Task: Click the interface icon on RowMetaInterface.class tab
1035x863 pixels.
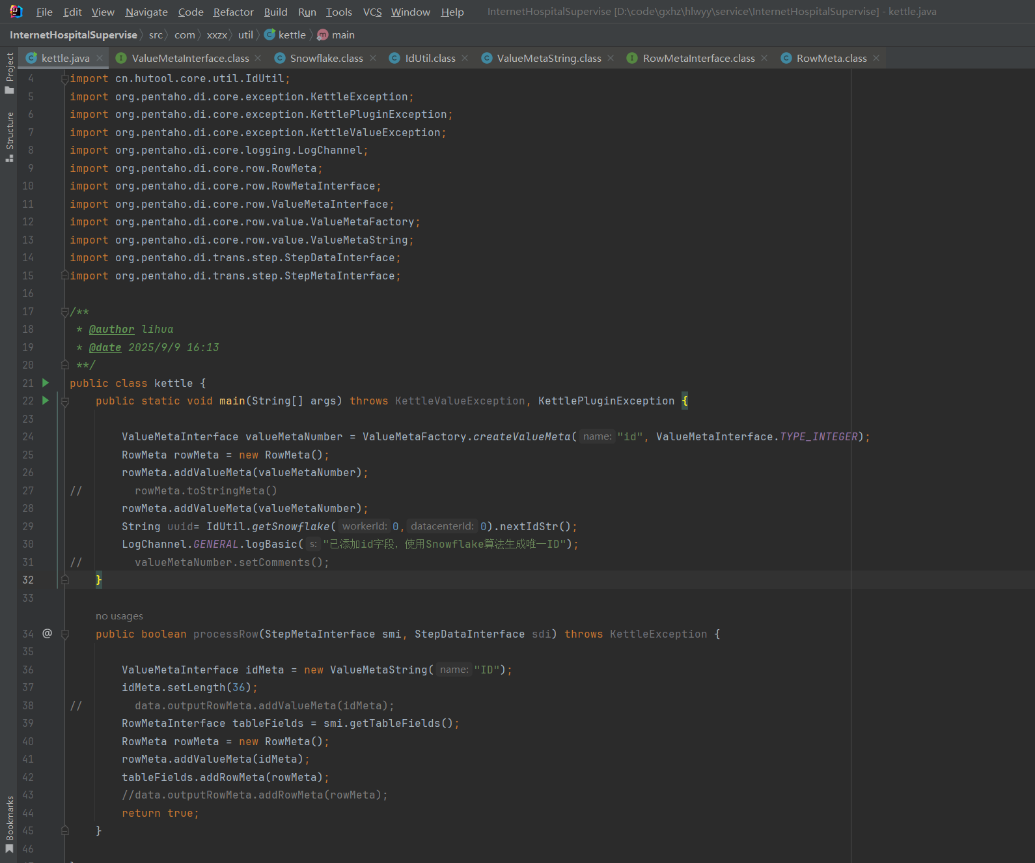Action: (x=632, y=58)
